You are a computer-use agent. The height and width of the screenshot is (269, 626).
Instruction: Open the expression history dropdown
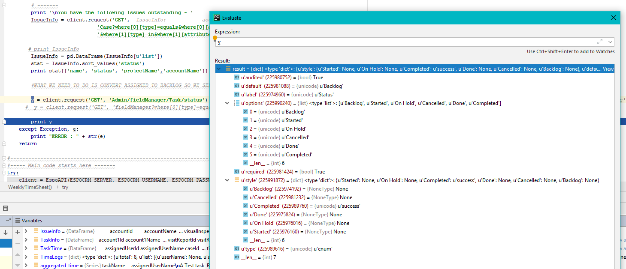click(x=610, y=42)
